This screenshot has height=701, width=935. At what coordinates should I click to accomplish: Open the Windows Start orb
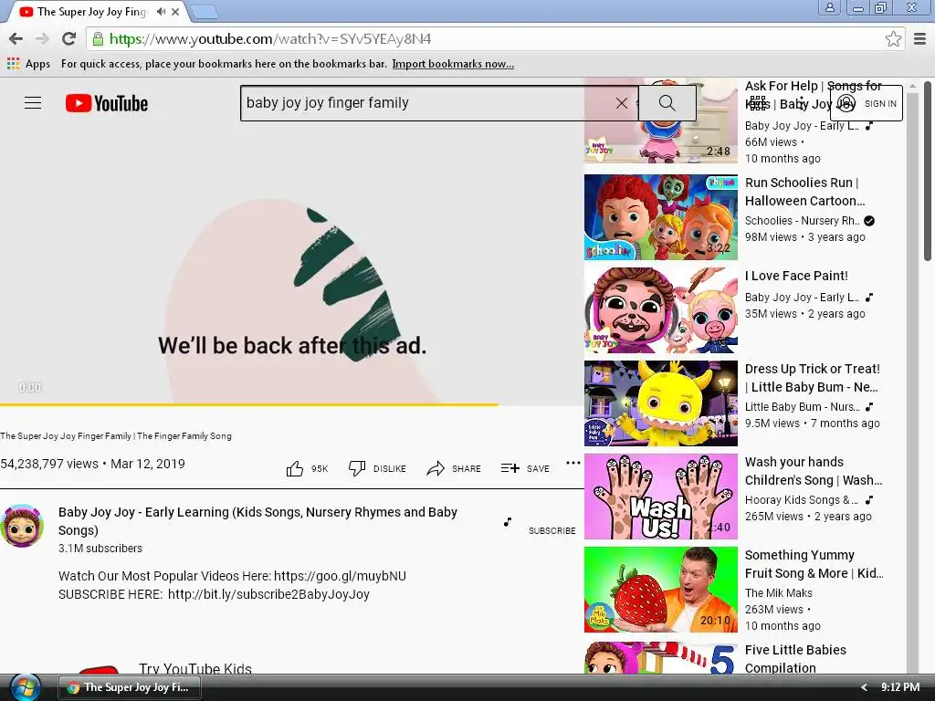[24, 687]
